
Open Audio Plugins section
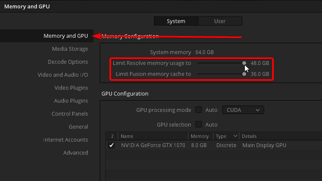(71, 101)
